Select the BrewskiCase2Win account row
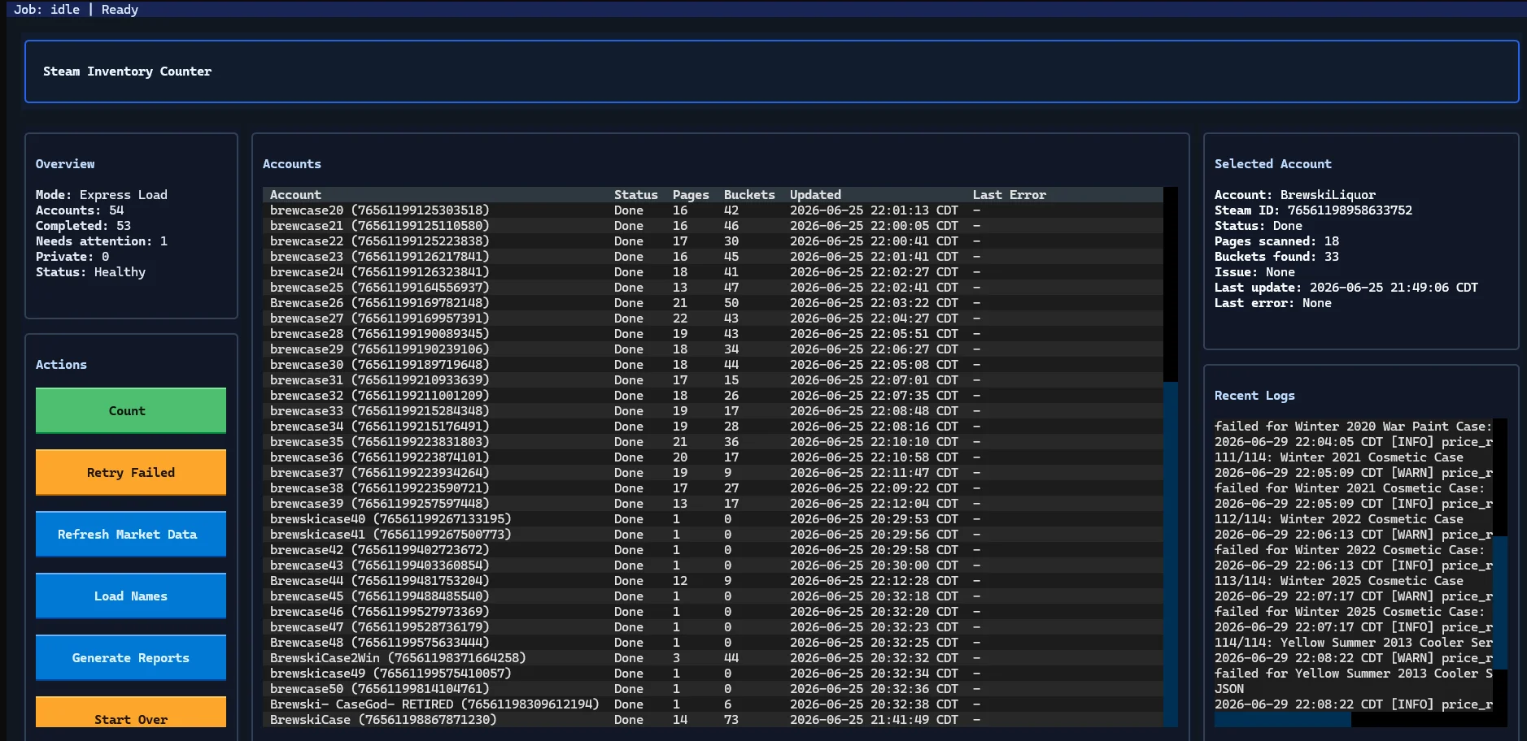Image resolution: width=1527 pixels, height=741 pixels. point(713,658)
